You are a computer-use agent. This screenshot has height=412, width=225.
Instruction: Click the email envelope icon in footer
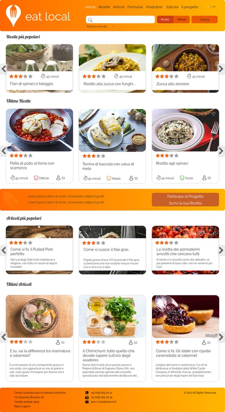(87, 402)
